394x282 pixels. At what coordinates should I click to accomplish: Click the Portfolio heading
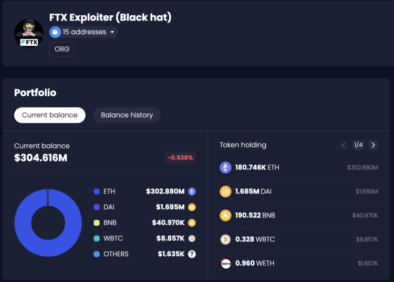pos(35,93)
